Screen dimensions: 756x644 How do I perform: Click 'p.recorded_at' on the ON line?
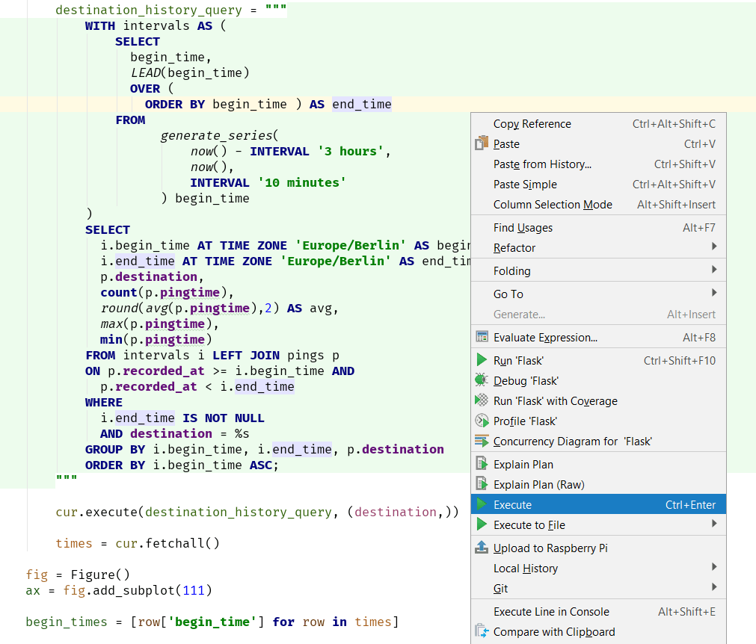pyautogui.click(x=156, y=371)
